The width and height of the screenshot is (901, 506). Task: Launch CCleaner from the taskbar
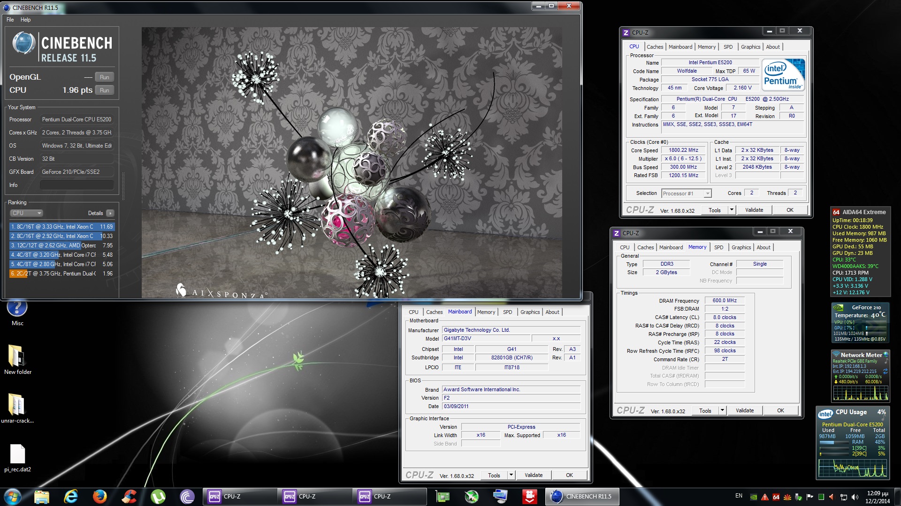[129, 497]
